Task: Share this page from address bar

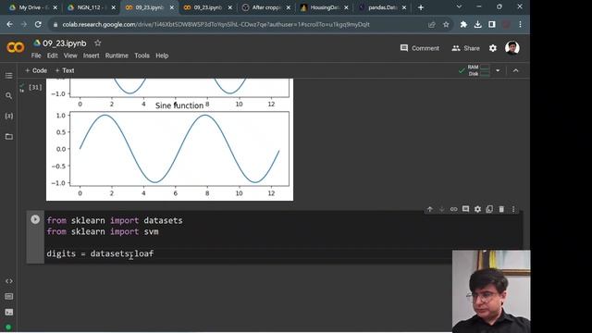Action: [432, 25]
